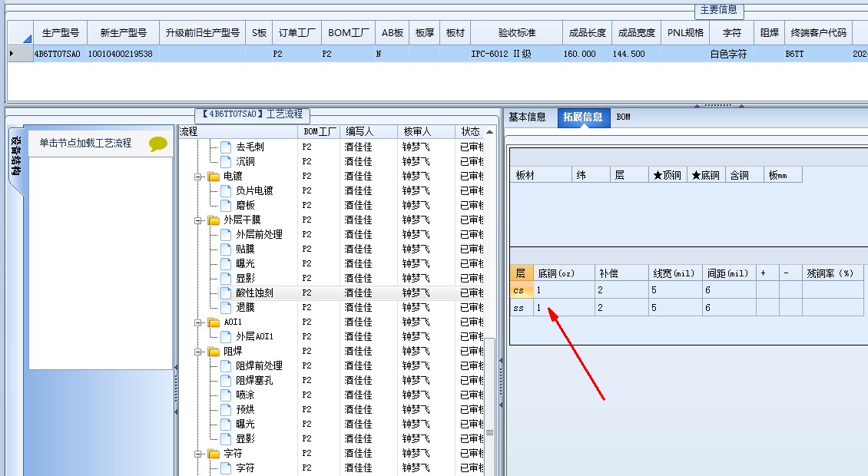Click the yellow speech bubble icon

pos(158,144)
